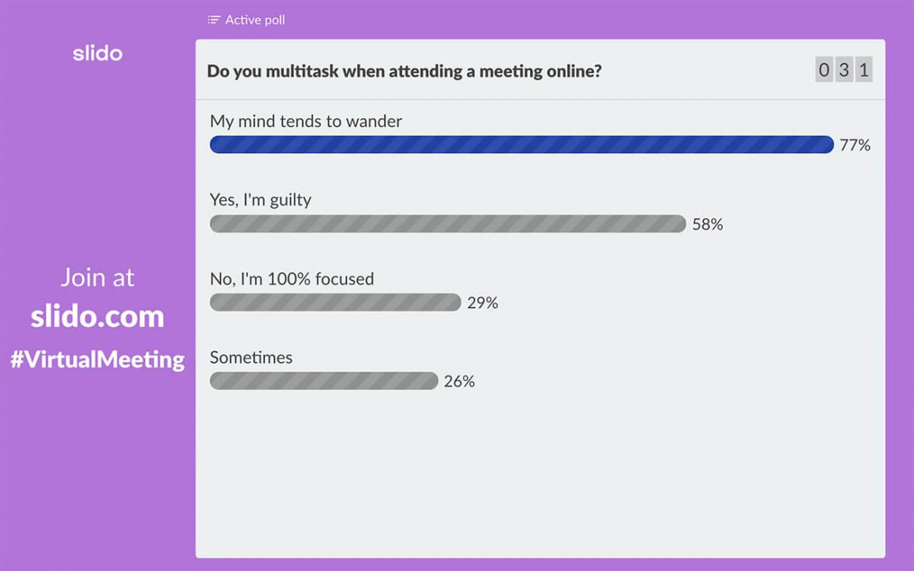The height and width of the screenshot is (571, 914).
Task: Click the vote counter digit 0
Action: 823,69
